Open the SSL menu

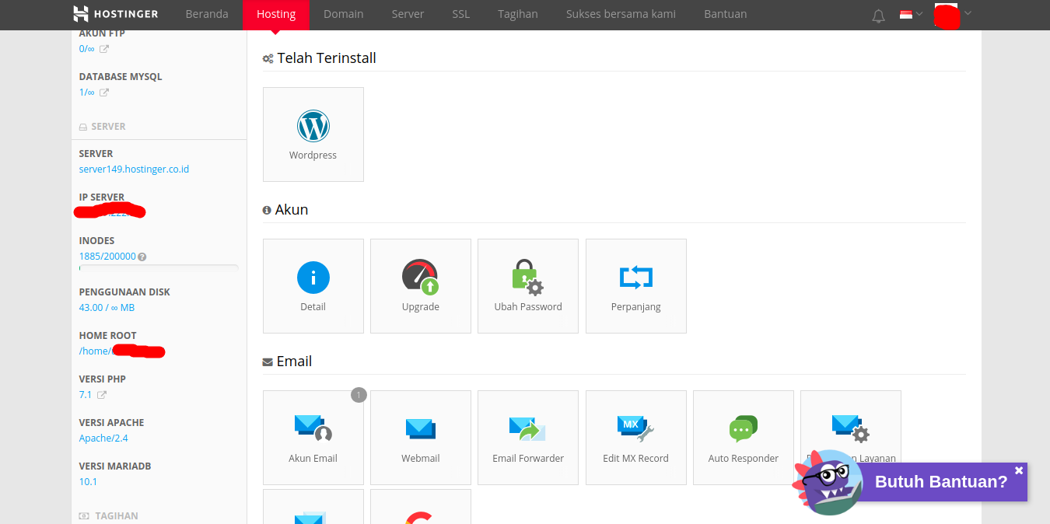[461, 14]
